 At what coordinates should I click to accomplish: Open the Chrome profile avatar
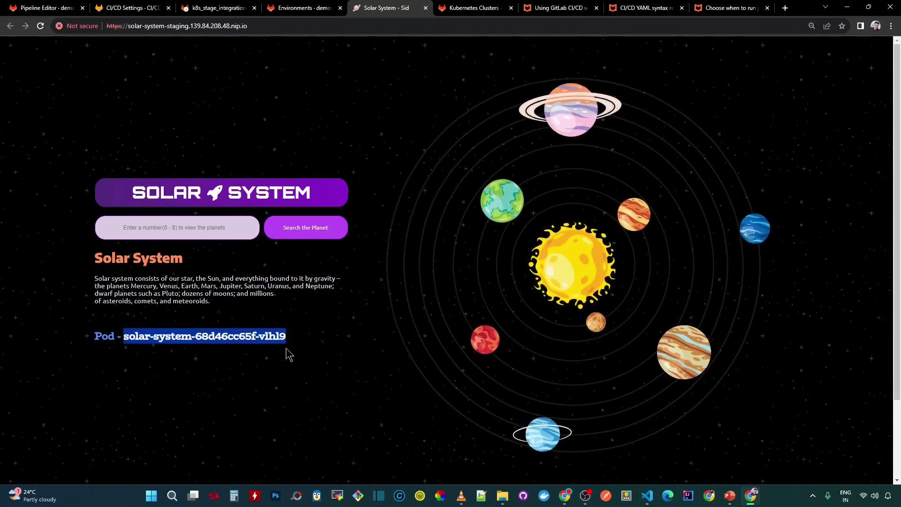tap(875, 26)
